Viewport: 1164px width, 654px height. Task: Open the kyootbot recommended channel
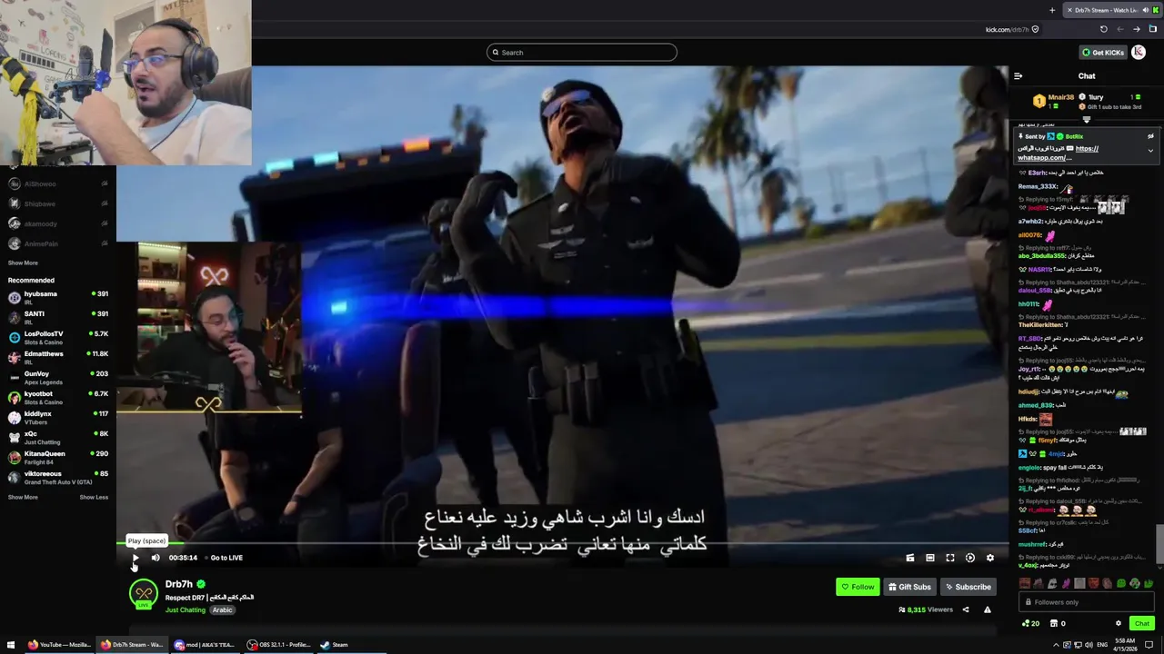(58, 397)
